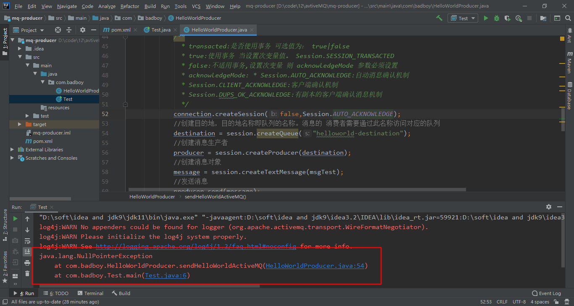Collapse the com.badboy package

pos(42,82)
